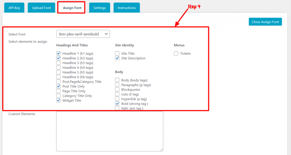Click the Custom Elements label
Screen dimensions: 291x155
(22, 114)
